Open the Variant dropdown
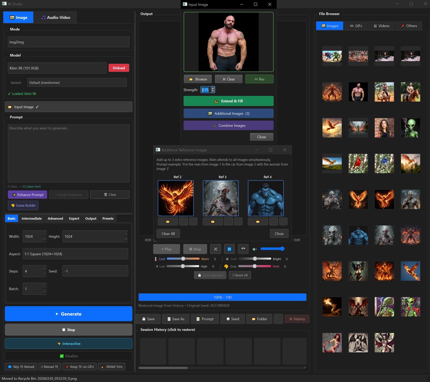The height and width of the screenshot is (382, 430). click(77, 83)
